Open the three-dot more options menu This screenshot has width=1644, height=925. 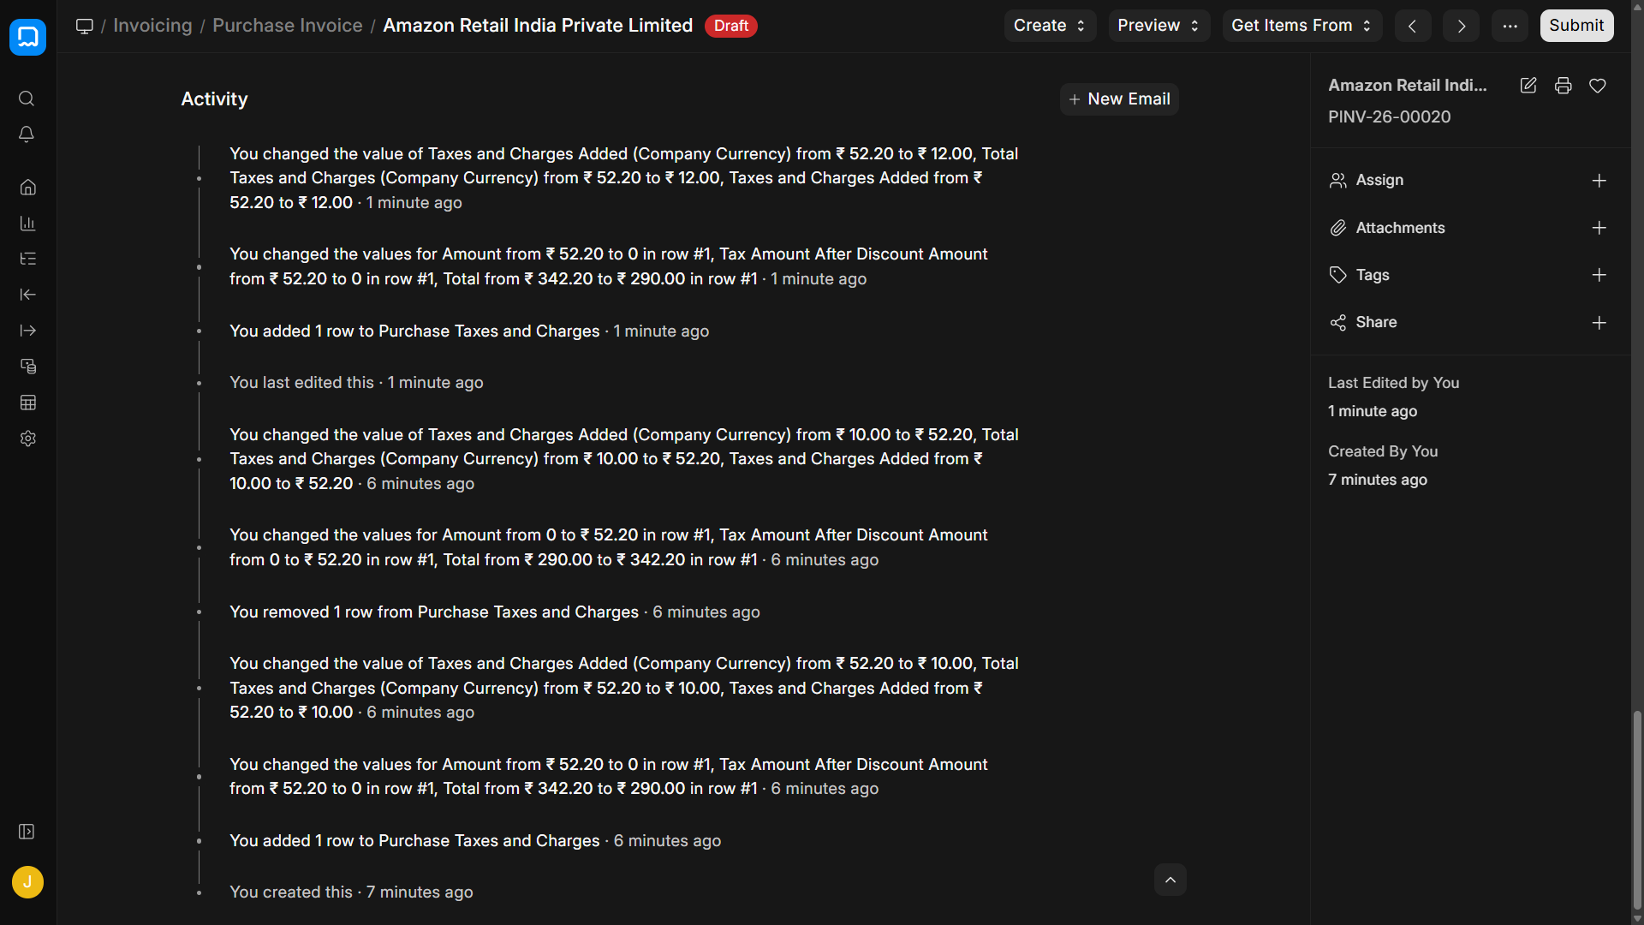click(1510, 26)
